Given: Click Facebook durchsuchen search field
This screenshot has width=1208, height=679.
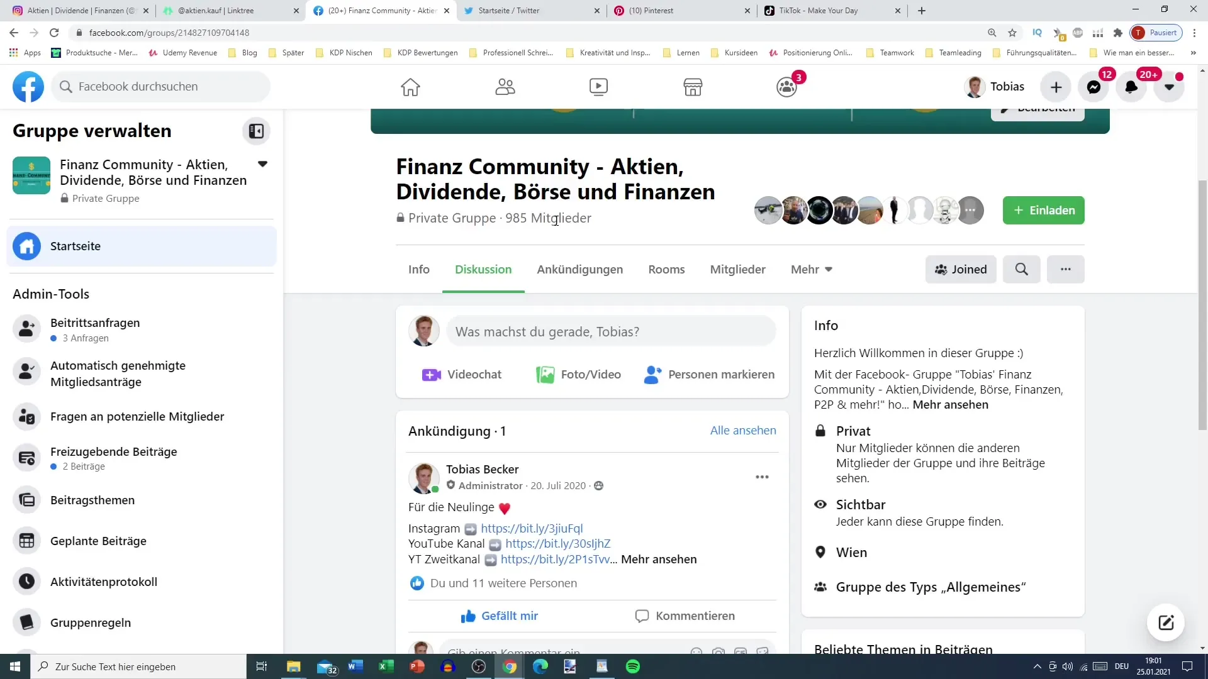Looking at the screenshot, I should pos(160,86).
